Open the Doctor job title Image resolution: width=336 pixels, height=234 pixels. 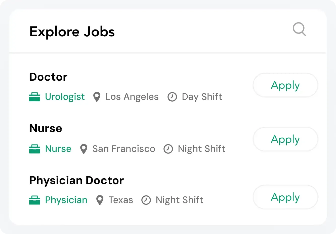tap(49, 77)
